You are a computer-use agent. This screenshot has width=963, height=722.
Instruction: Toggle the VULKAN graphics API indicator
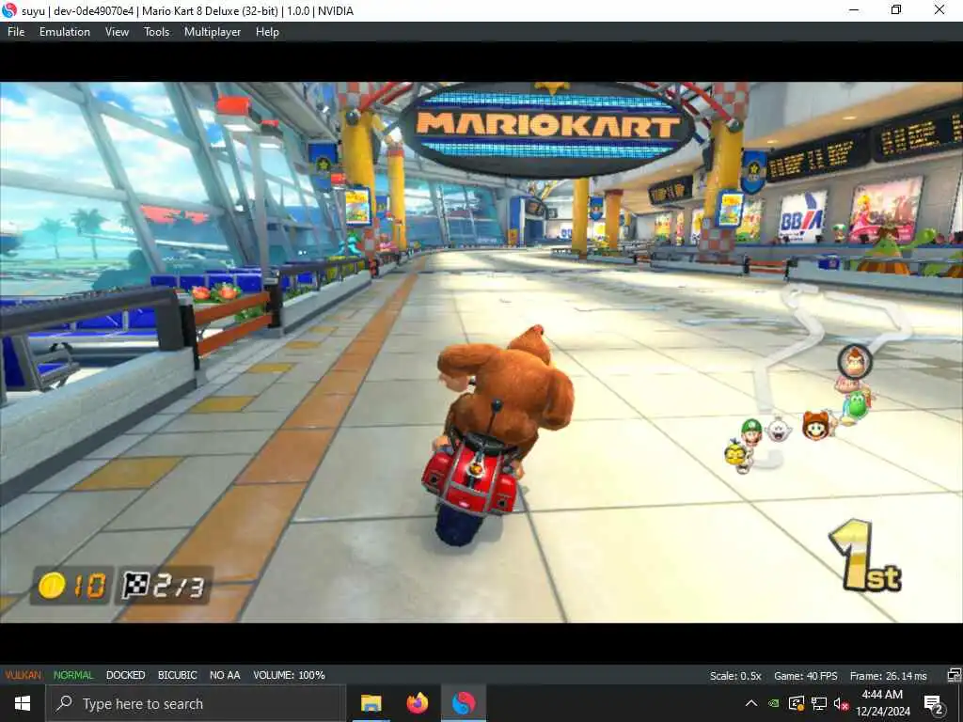[23, 675]
